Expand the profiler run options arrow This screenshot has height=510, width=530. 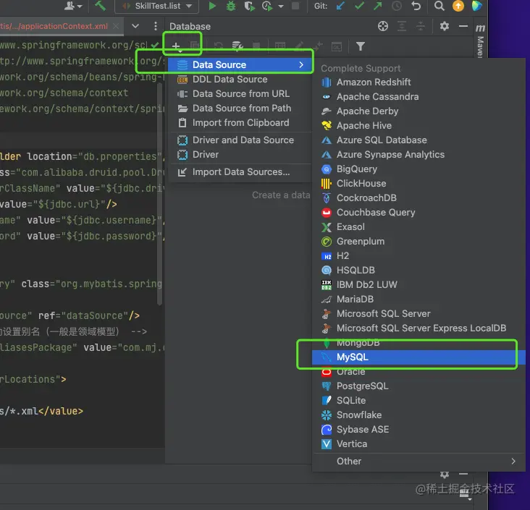pyautogui.click(x=280, y=7)
